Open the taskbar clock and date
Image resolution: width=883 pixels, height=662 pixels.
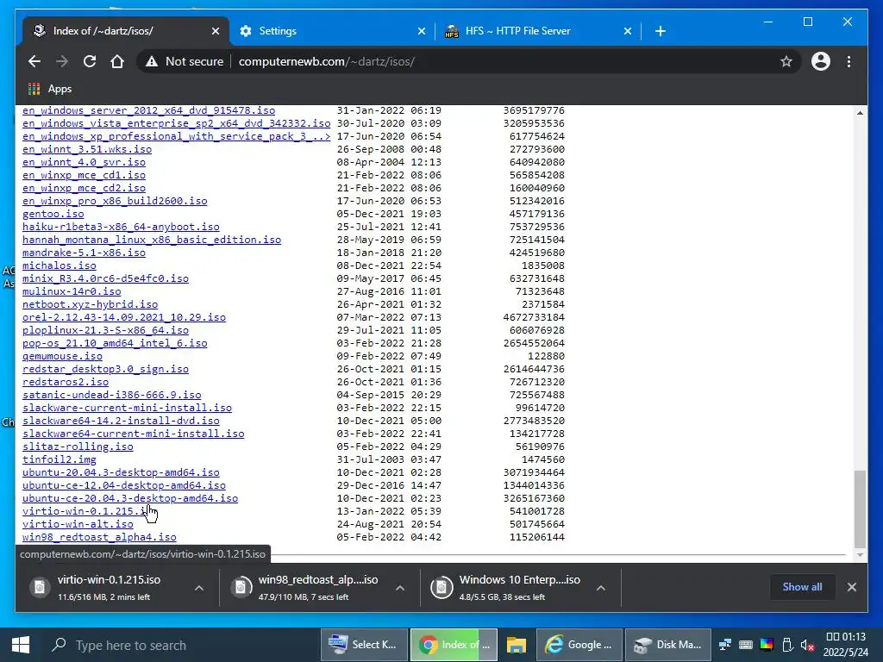point(845,645)
